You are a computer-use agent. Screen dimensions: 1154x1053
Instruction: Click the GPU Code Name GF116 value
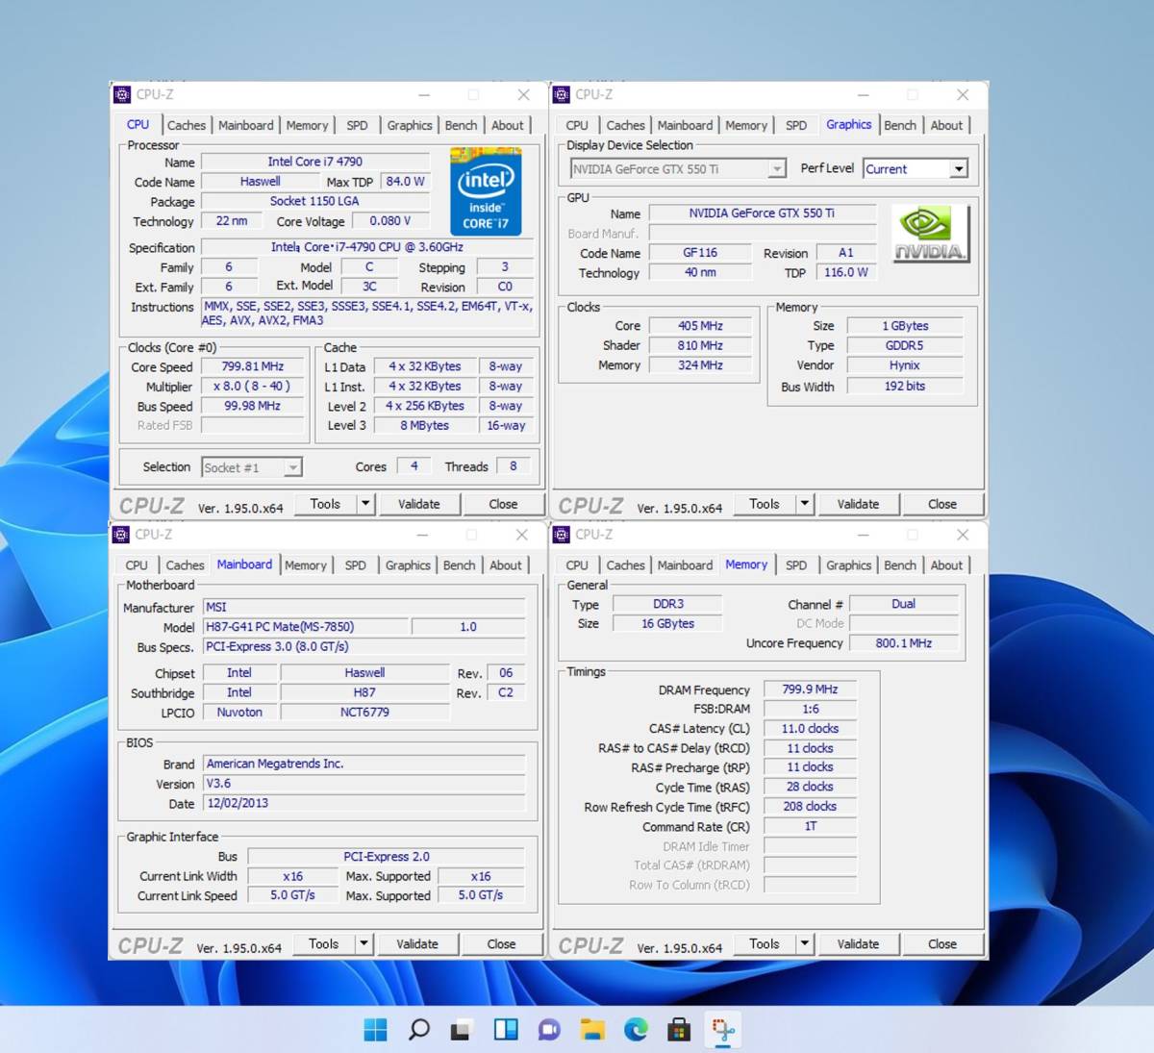point(700,253)
